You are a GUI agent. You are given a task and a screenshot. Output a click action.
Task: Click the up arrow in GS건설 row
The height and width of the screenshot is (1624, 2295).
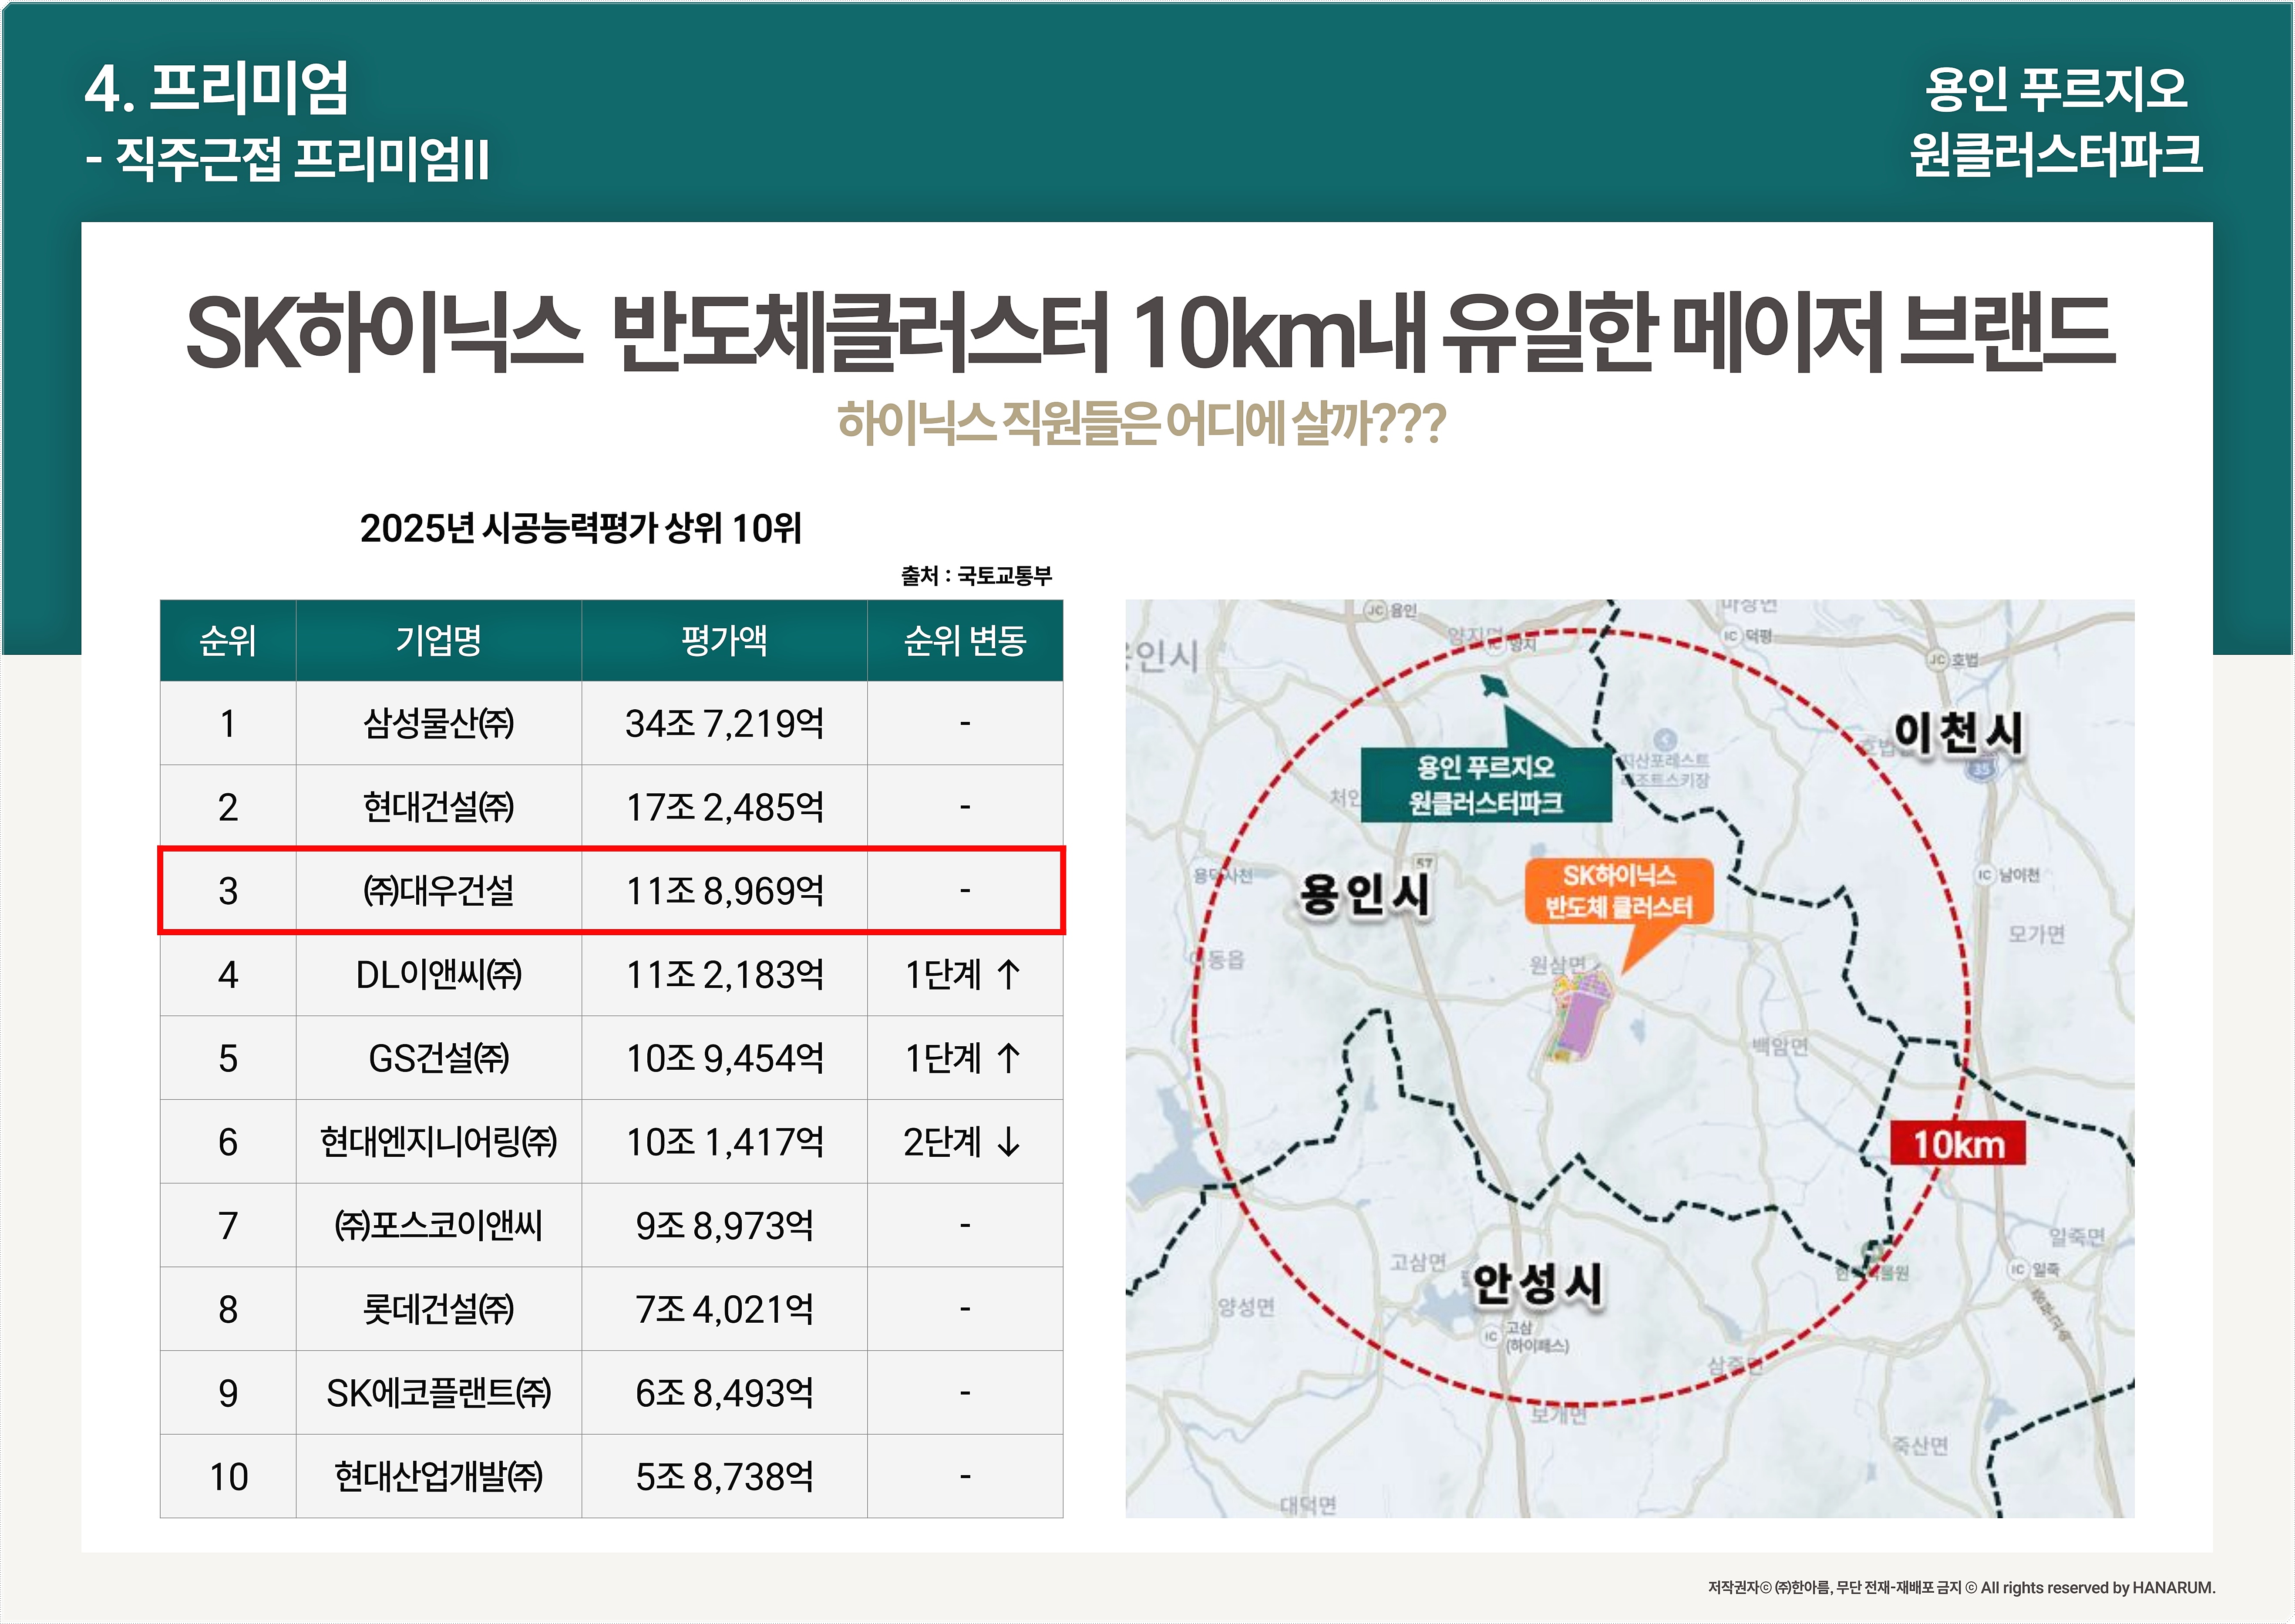(x=1009, y=1058)
